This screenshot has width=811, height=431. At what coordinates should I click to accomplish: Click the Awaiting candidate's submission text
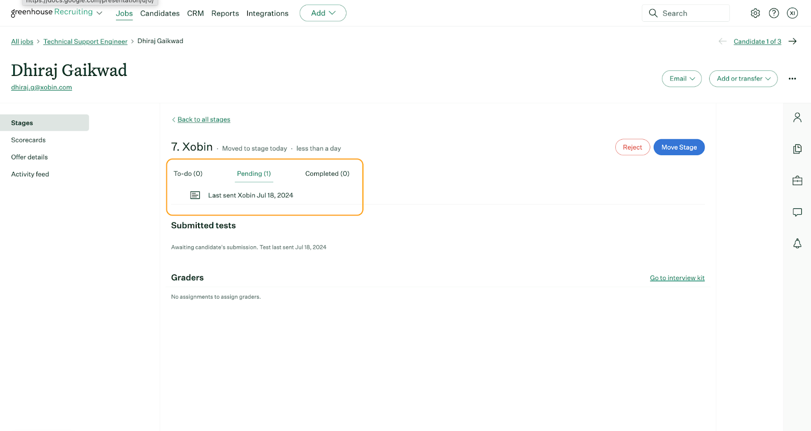[x=249, y=247]
